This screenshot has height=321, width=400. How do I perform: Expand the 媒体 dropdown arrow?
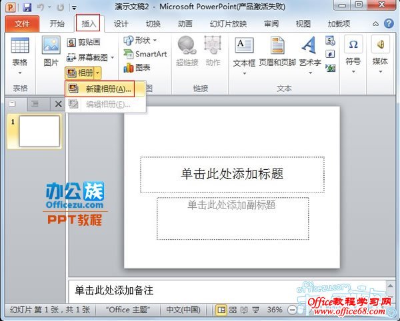pyautogui.click(x=381, y=71)
